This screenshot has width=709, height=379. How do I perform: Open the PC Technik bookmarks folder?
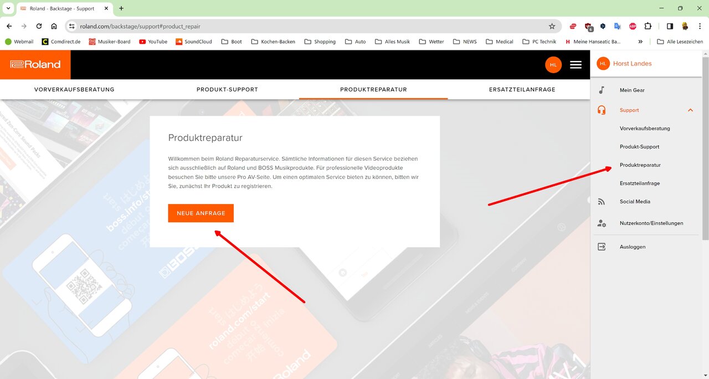pos(540,42)
